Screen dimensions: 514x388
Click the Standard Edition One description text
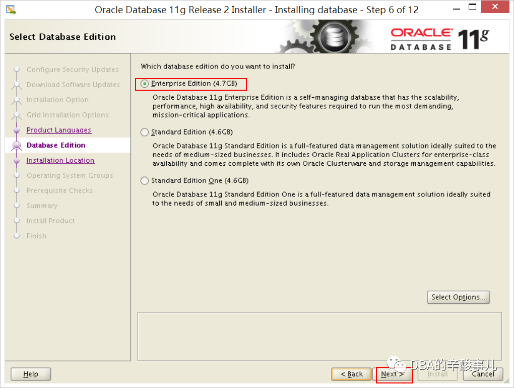(322, 199)
